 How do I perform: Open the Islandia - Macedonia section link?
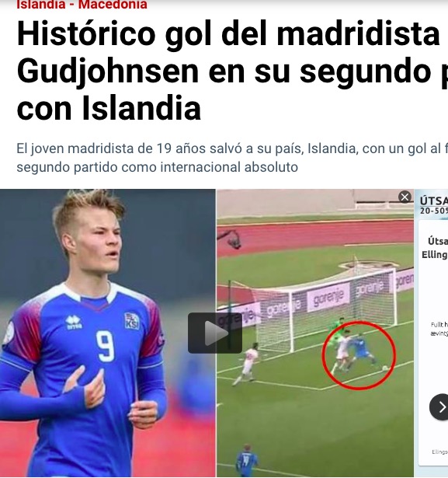[x=82, y=5]
